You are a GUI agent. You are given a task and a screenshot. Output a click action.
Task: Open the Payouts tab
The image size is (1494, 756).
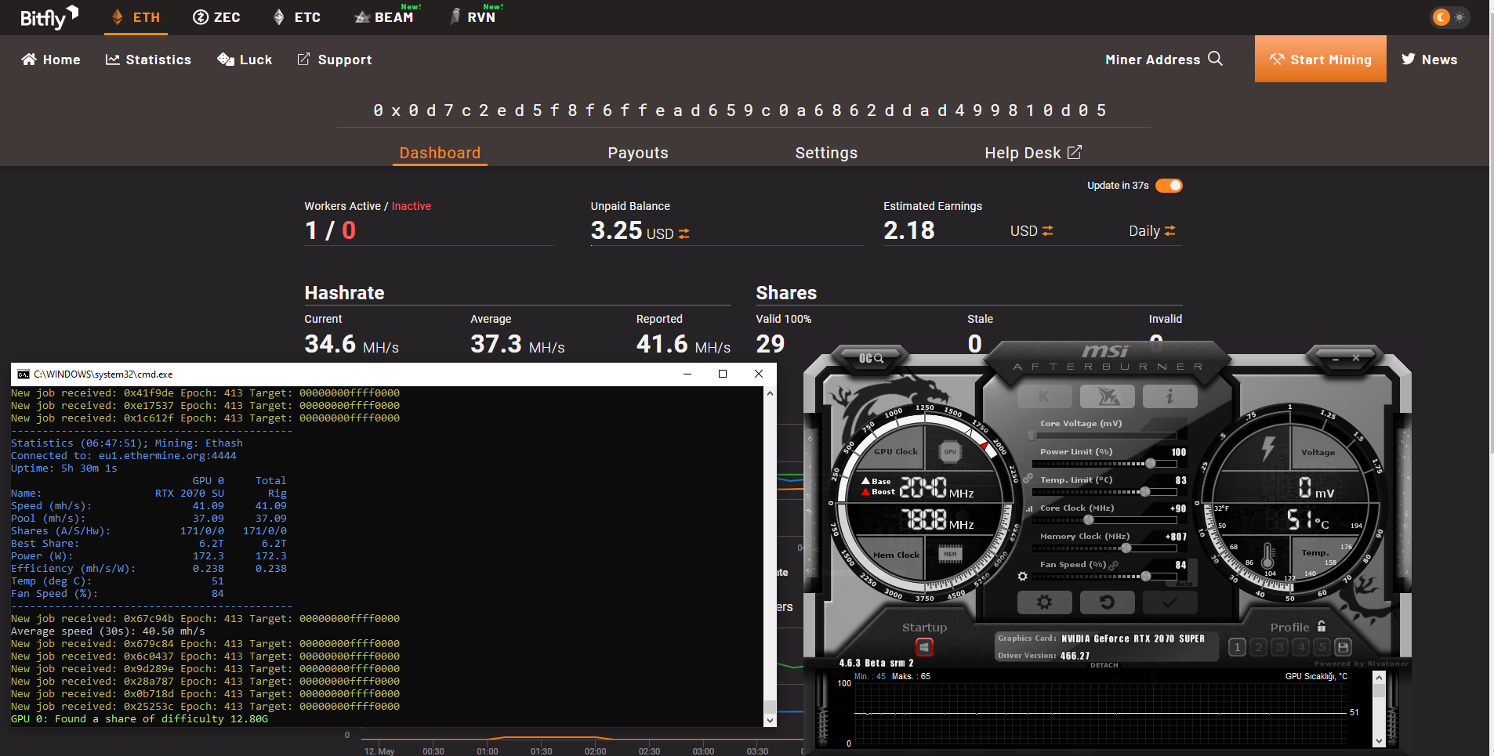(638, 153)
